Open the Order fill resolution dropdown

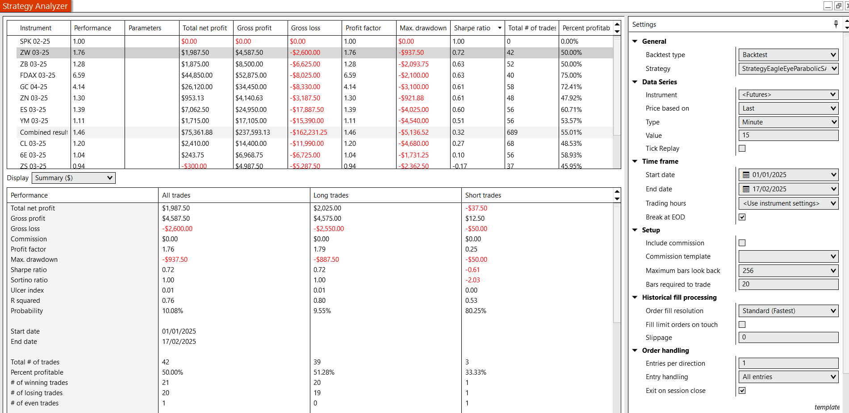788,311
